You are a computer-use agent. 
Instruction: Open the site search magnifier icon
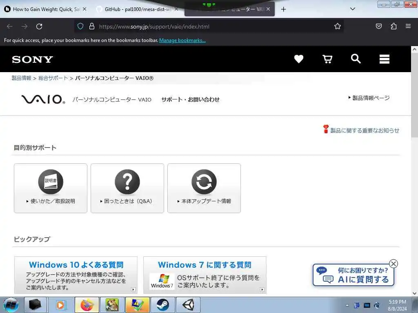point(356,59)
